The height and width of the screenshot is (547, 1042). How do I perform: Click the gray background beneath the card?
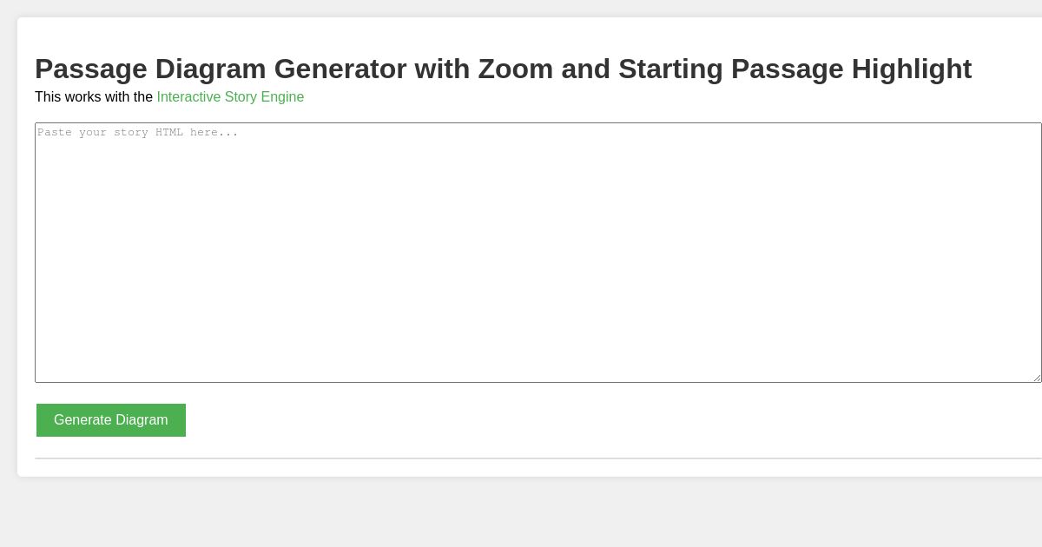[521, 512]
